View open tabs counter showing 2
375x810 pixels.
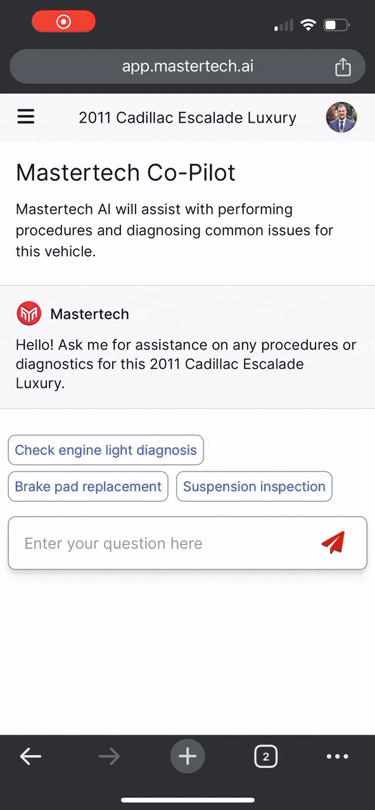pyautogui.click(x=266, y=756)
